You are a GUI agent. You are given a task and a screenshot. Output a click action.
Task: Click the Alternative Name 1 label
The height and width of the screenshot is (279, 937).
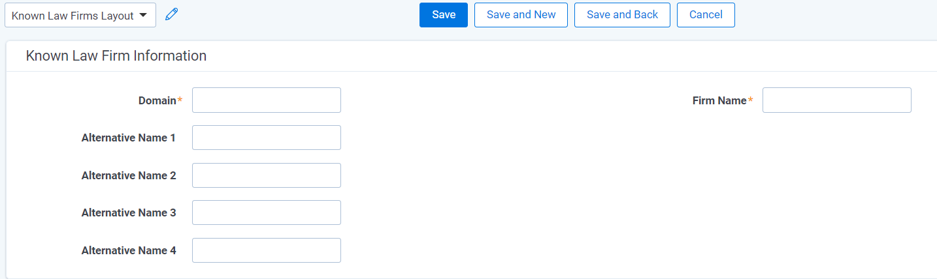click(x=129, y=138)
